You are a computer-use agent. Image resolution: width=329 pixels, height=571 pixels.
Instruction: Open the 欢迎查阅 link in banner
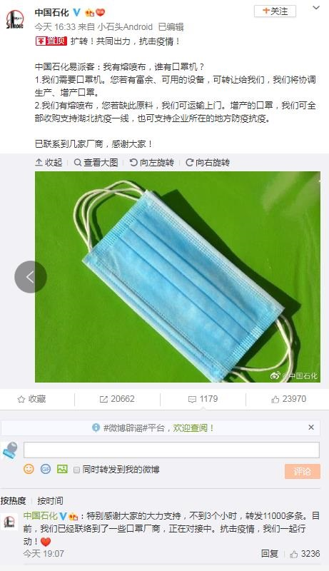[x=193, y=428]
